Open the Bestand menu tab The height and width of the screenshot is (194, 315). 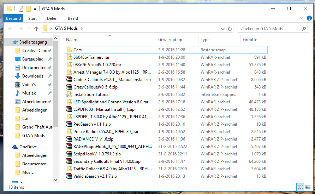point(13,18)
